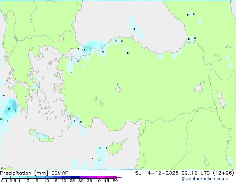The height and width of the screenshot is (182, 236).
Task: Click the 35–40 mm magenta legend swatch
Action: pos(92,177)
